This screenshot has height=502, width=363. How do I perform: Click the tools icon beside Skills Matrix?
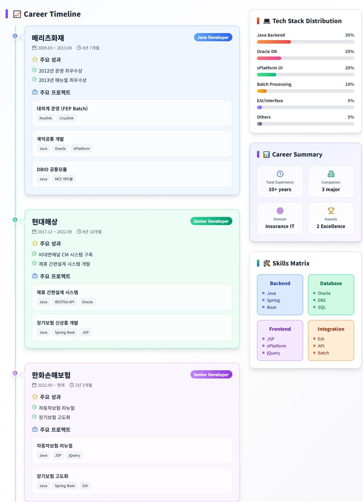pyautogui.click(x=267, y=263)
